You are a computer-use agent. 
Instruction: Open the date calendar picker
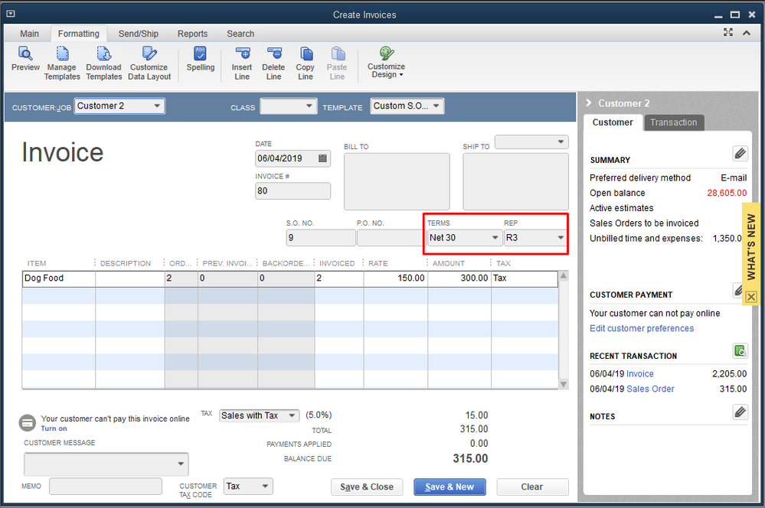click(x=322, y=158)
